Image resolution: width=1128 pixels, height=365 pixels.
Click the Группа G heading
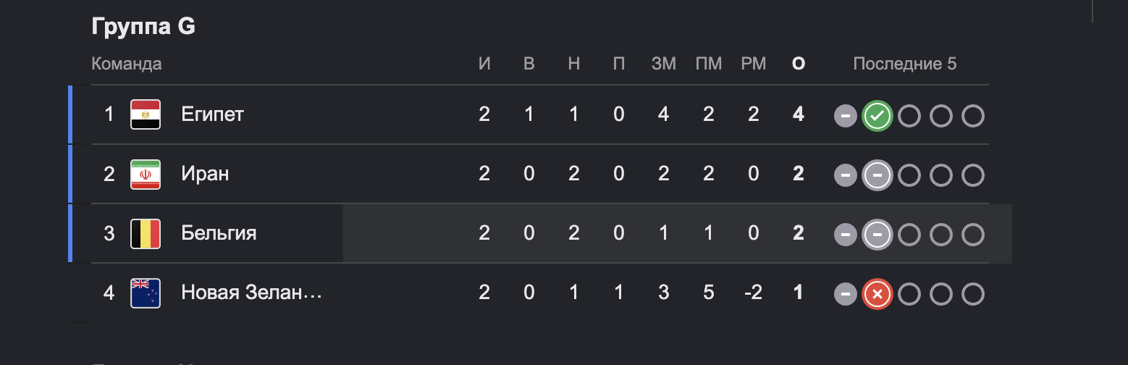click(x=143, y=27)
